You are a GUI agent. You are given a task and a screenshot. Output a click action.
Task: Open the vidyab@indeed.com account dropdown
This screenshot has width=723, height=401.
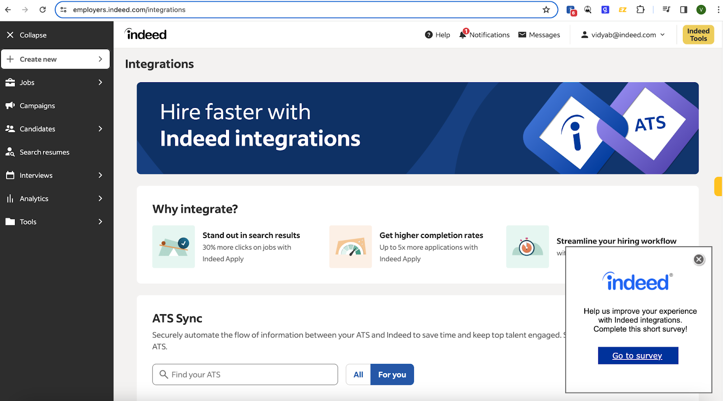tap(623, 35)
